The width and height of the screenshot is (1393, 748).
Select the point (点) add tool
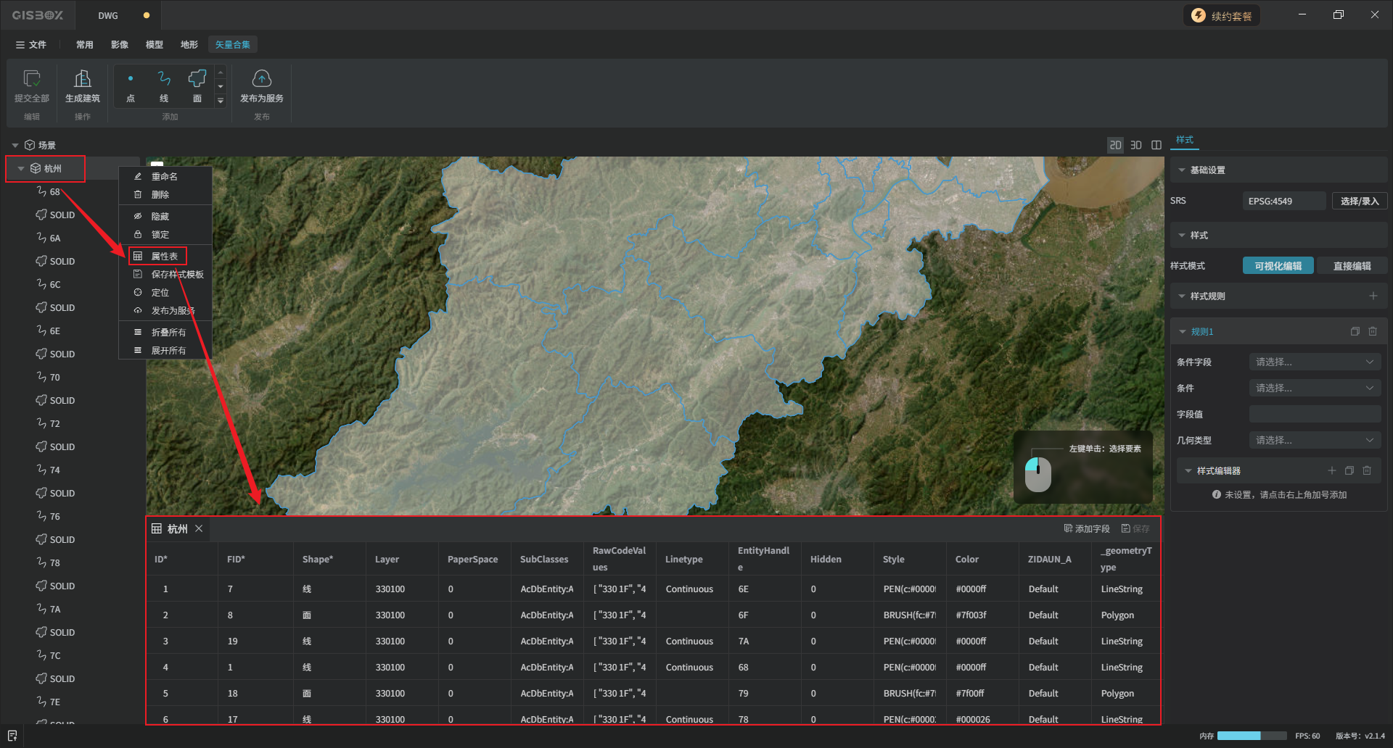[x=131, y=79]
